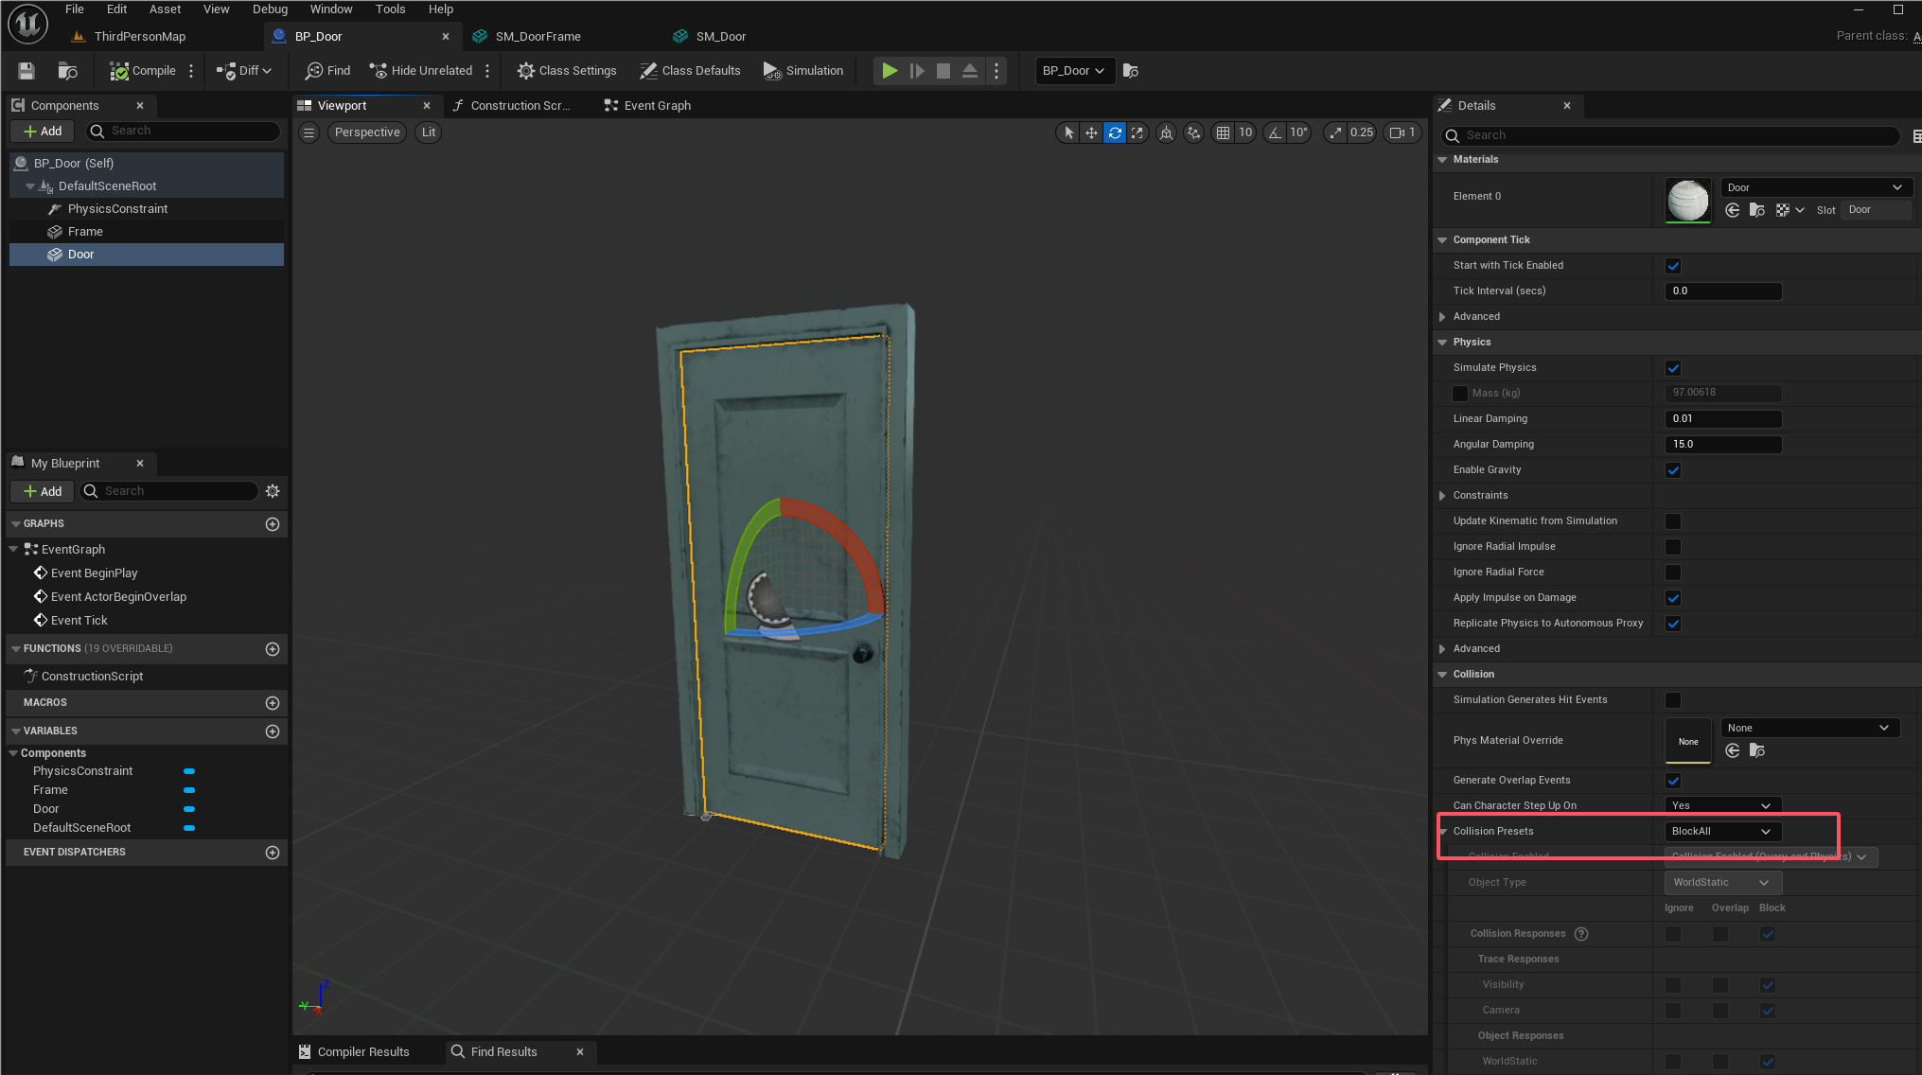Open the Can Character Step Up On dropdown
This screenshot has width=1922, height=1075.
pyautogui.click(x=1721, y=806)
